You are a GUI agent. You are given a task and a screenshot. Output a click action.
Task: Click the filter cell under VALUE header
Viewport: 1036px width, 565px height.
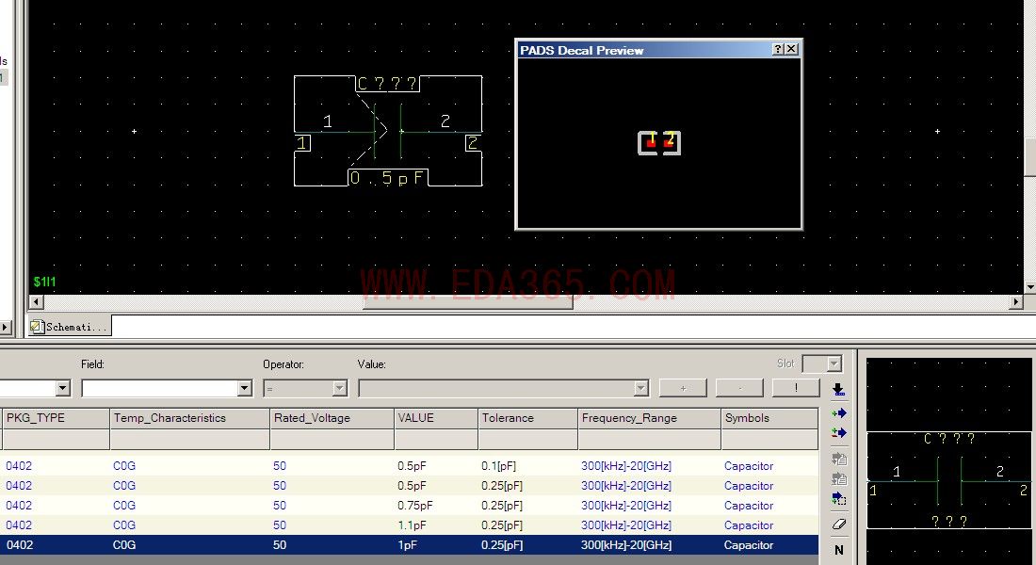[x=436, y=440]
